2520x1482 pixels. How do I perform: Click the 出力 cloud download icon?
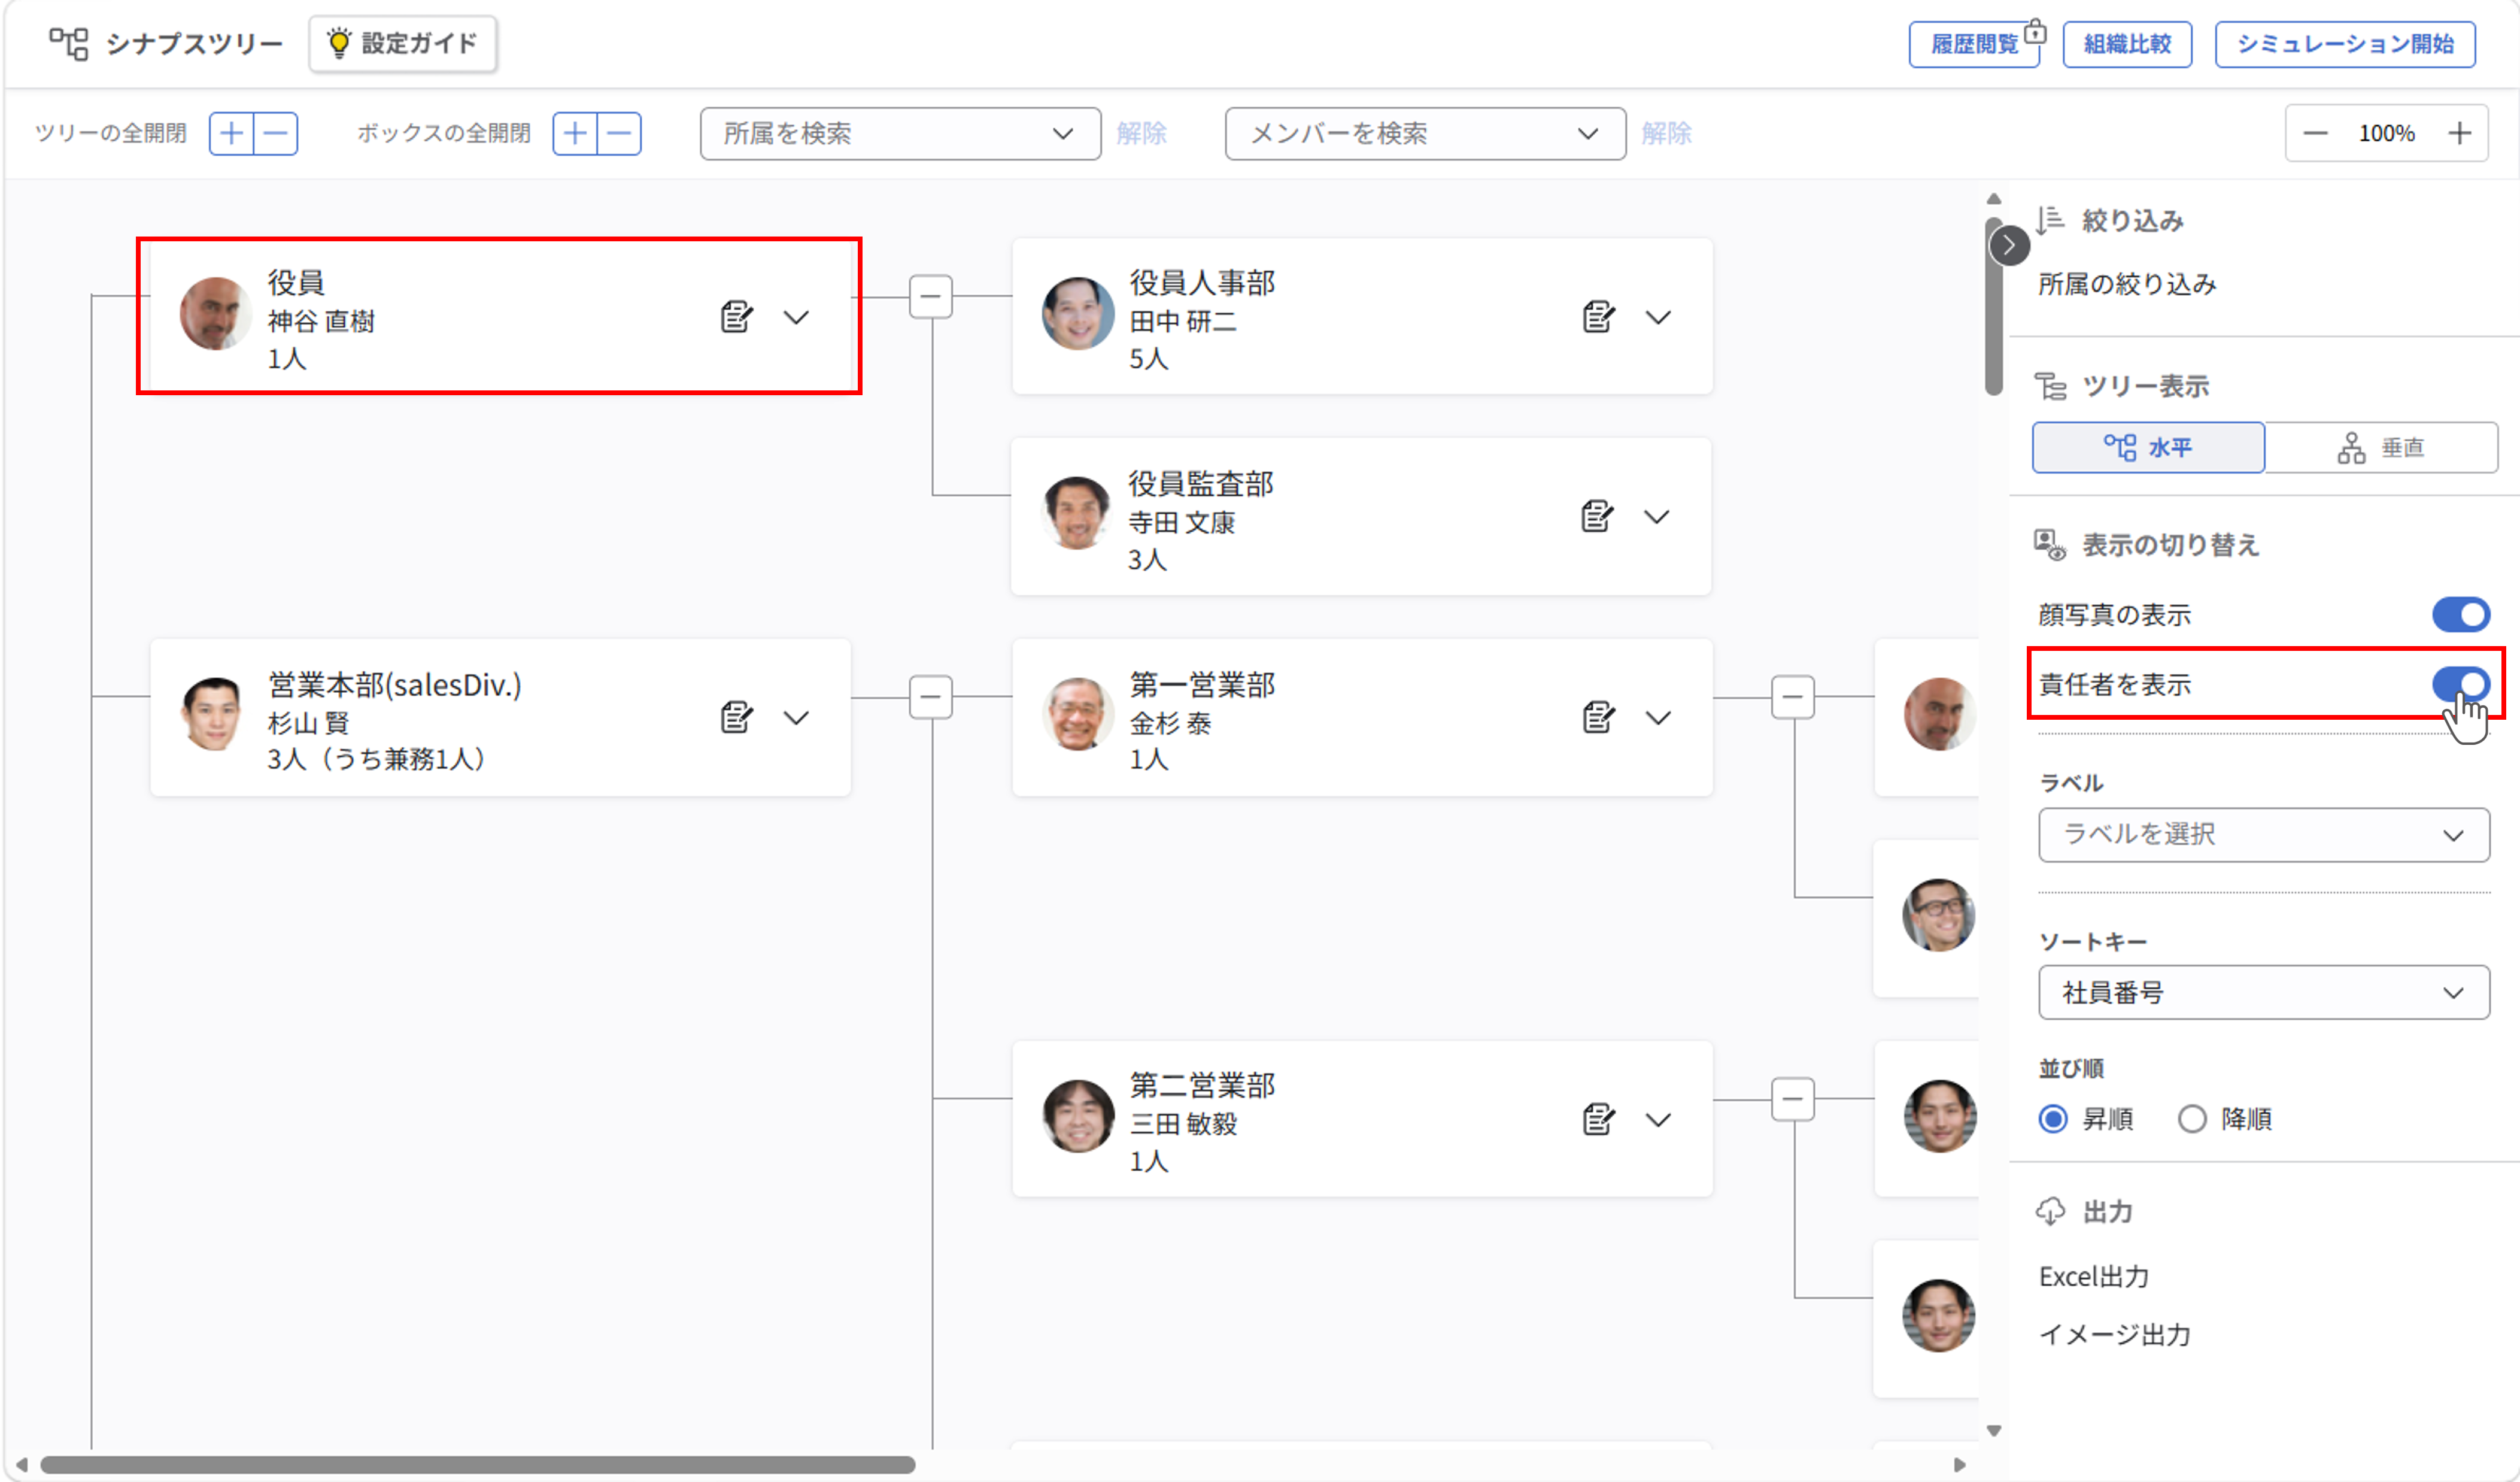(2050, 1212)
